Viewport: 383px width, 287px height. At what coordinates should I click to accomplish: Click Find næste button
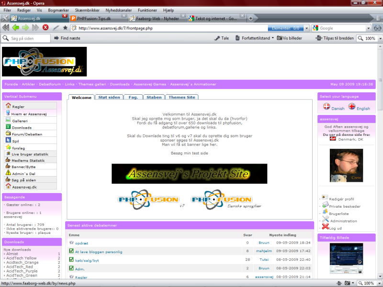click(67, 38)
